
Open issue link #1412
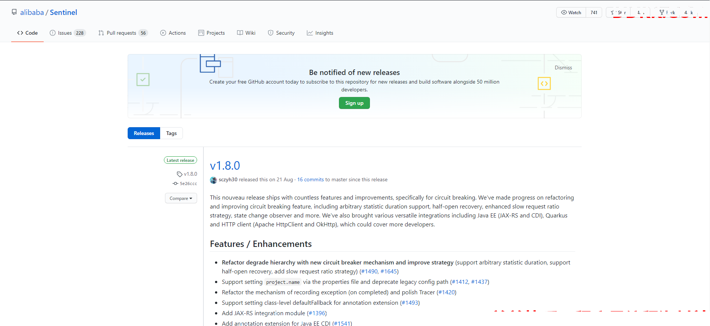(460, 282)
